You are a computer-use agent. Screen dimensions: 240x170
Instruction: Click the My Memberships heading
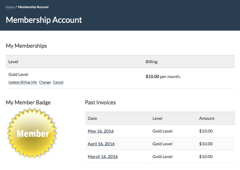tap(26, 46)
